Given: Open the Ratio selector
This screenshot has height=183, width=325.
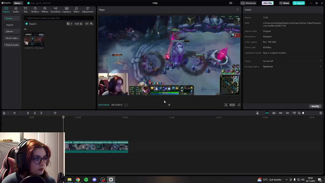Looking at the screenshot, I should (232, 105).
